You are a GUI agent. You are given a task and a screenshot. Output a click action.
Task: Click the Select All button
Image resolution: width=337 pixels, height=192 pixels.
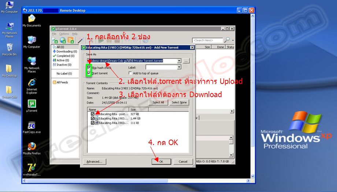158,102
